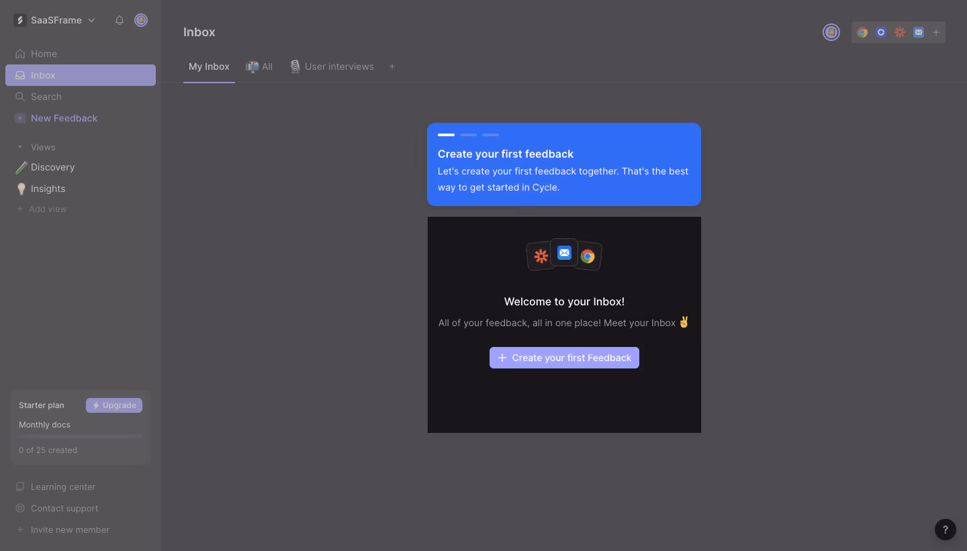Click the '0 of 25 created' text
The width and height of the screenshot is (967, 551).
click(x=48, y=450)
